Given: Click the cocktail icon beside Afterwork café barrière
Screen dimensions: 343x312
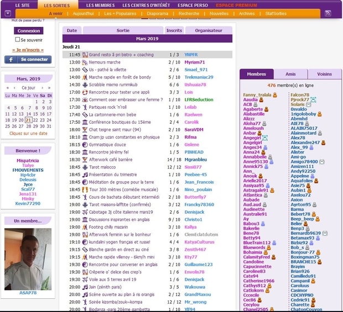Looking at the screenshot, I should click(85, 160).
